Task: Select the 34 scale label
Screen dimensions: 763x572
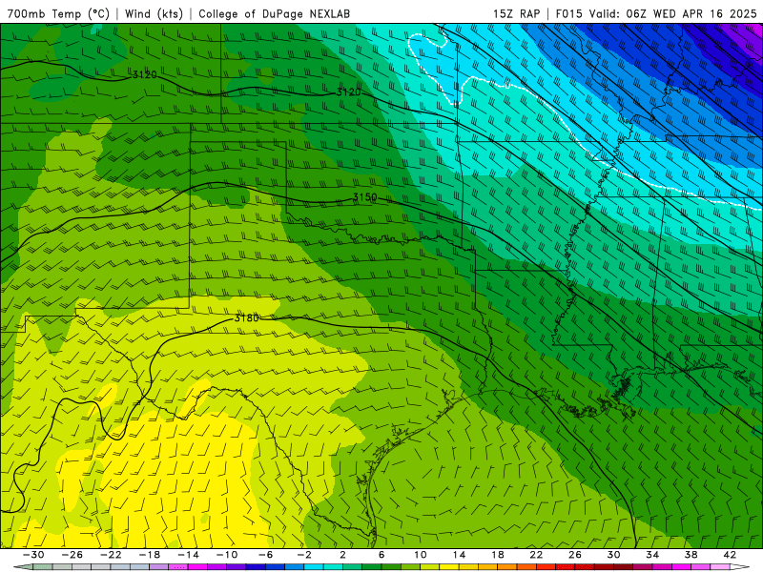Action: [652, 555]
